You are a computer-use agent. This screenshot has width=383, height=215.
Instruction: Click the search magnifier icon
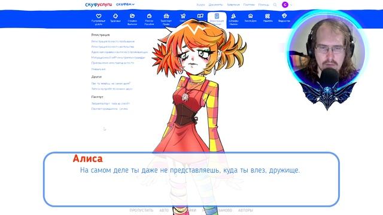tap(275, 5)
